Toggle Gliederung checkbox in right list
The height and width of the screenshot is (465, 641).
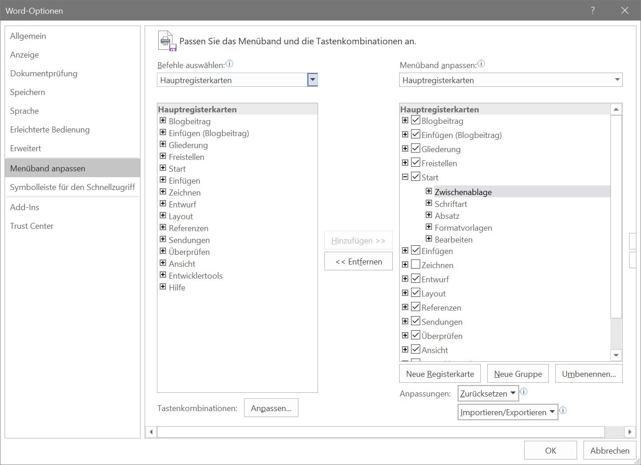pyautogui.click(x=416, y=149)
